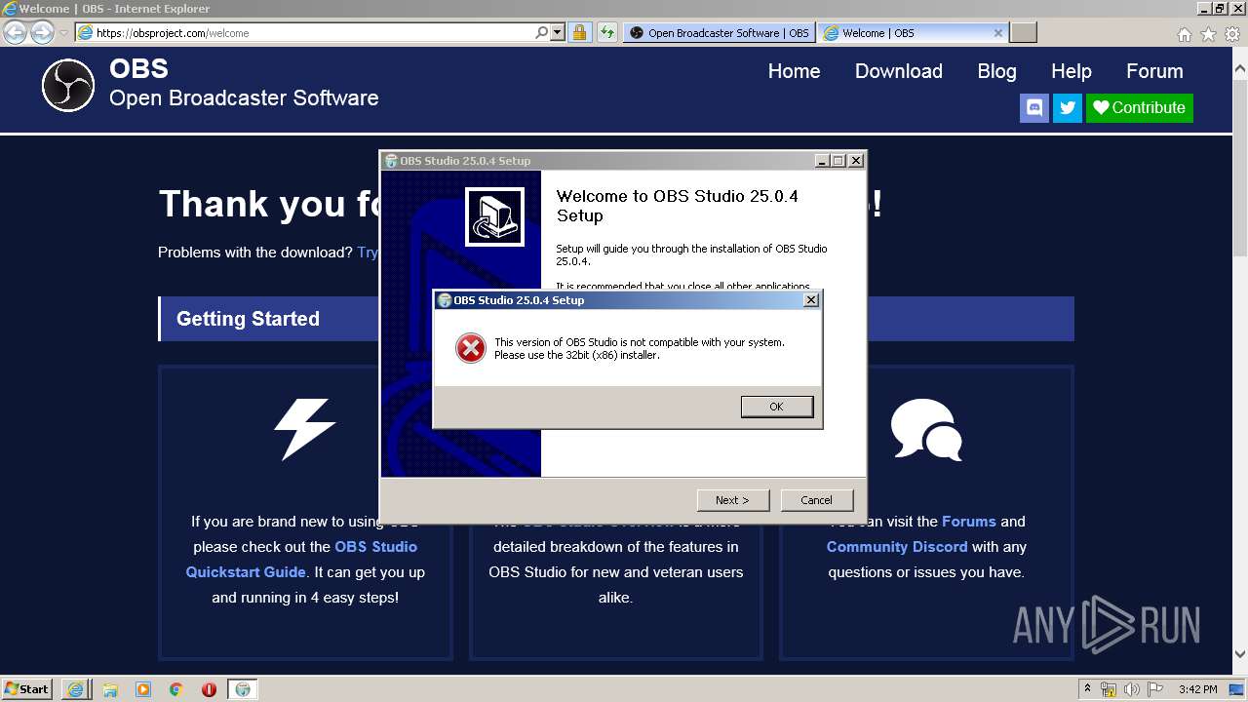1248x702 pixels.
Task: Click OK in the compatibility error dialog
Action: [x=776, y=407]
